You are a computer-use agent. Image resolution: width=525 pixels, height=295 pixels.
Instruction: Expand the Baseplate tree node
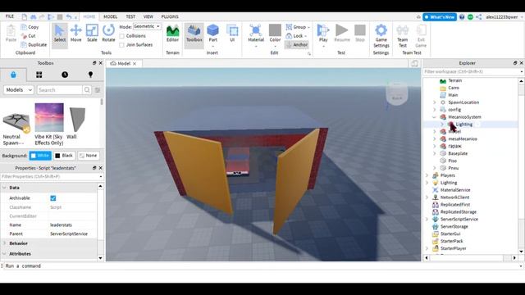[435, 153]
